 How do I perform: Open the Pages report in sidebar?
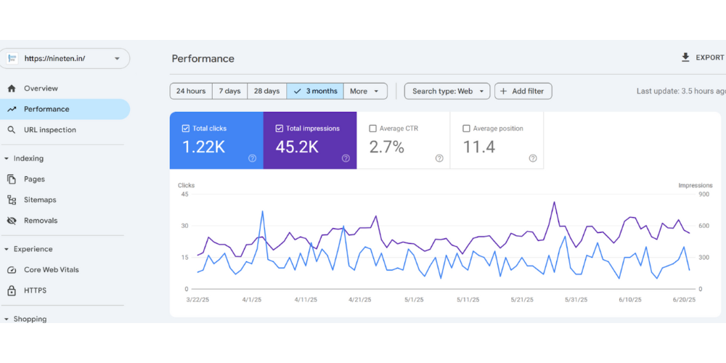[34, 179]
